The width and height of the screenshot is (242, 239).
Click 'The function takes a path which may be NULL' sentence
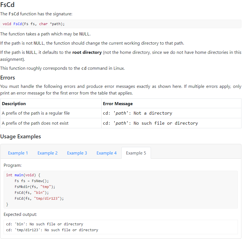(45, 34)
